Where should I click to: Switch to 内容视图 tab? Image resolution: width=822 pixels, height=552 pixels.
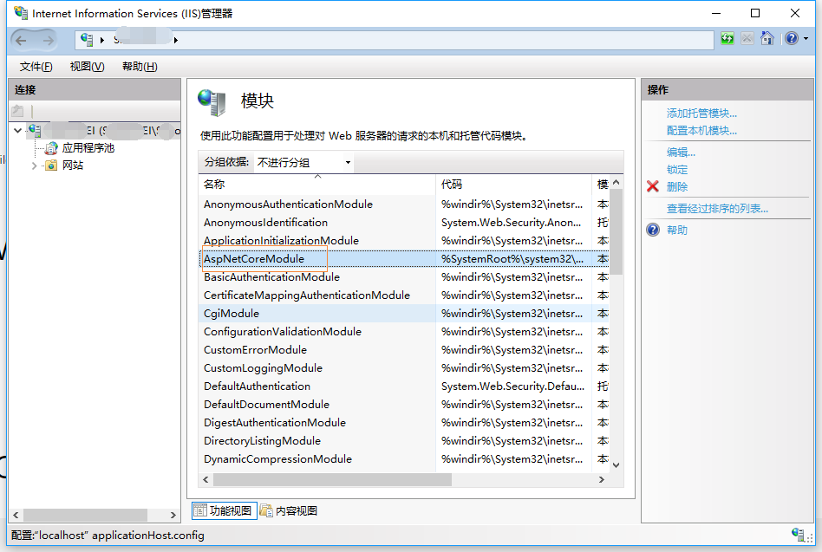(x=289, y=510)
